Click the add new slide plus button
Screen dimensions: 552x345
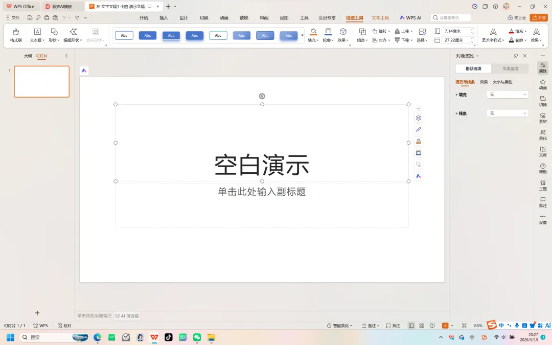point(37,313)
